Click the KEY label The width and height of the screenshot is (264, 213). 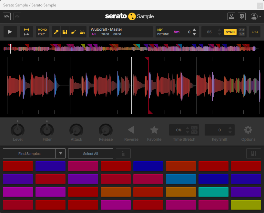coord(160,30)
